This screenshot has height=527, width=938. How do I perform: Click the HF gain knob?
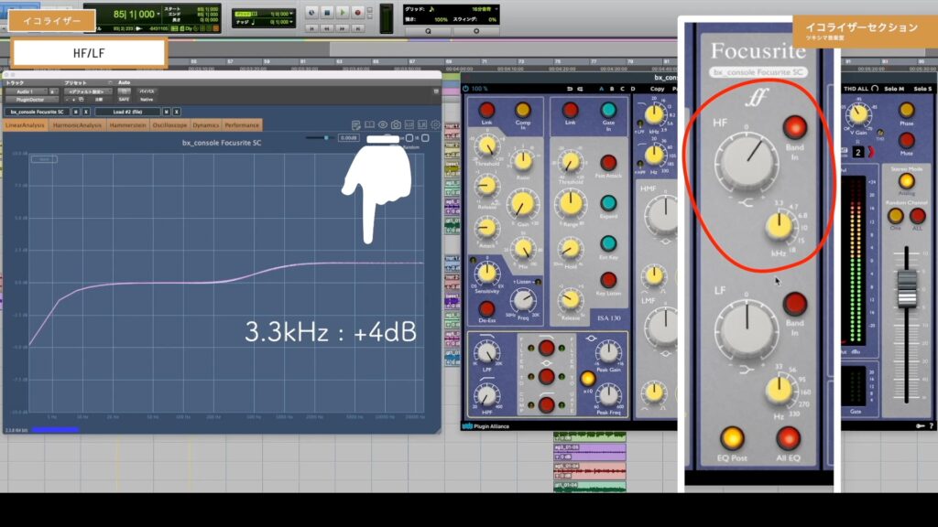click(747, 161)
